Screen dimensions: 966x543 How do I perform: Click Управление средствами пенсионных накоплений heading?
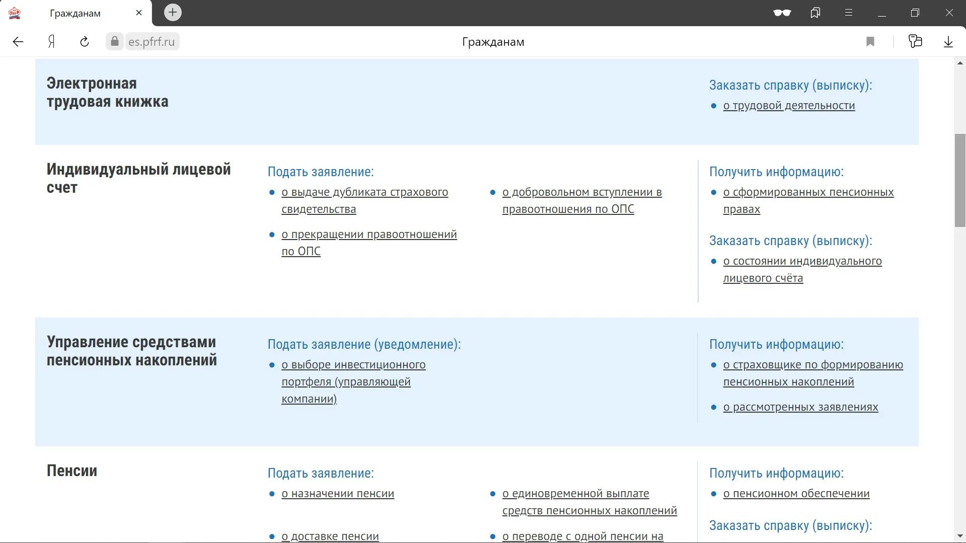point(131,351)
